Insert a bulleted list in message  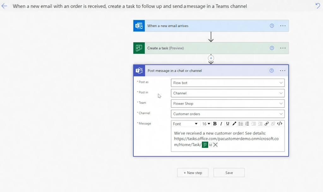click(241, 124)
